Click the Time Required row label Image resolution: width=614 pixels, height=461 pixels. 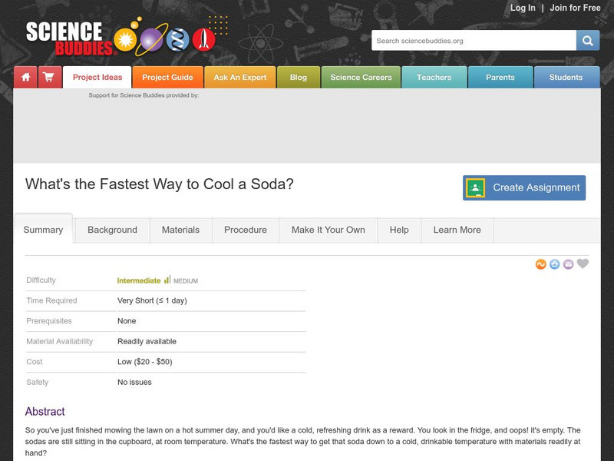[51, 300]
